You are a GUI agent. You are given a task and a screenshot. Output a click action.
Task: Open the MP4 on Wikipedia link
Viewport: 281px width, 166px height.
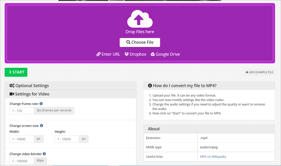point(213,157)
